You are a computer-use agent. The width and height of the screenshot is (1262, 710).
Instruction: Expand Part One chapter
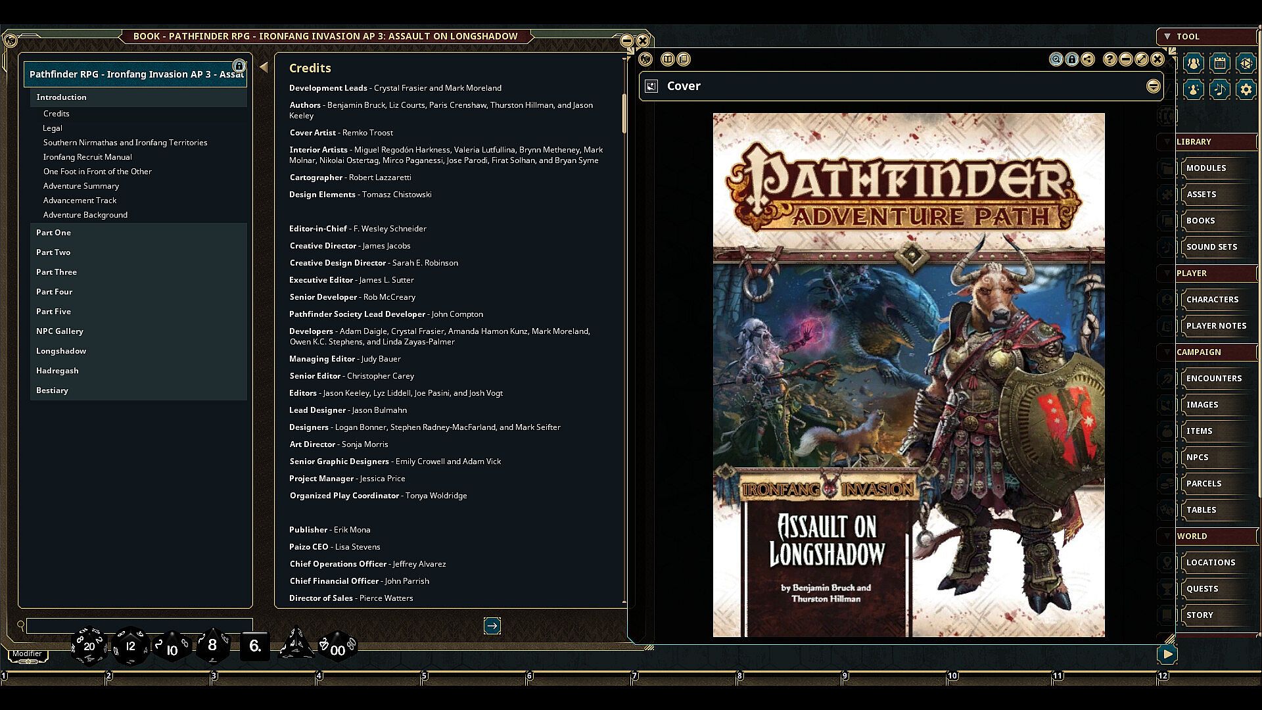tap(138, 233)
